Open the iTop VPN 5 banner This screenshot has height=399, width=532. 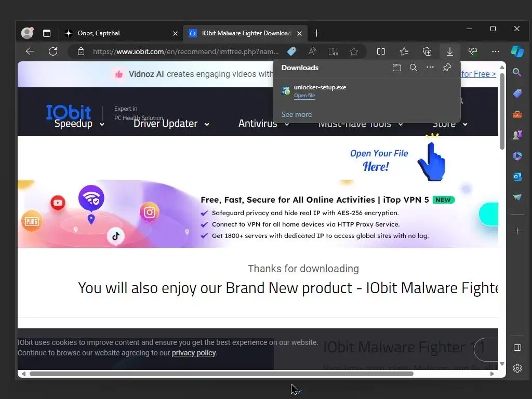tap(258, 214)
